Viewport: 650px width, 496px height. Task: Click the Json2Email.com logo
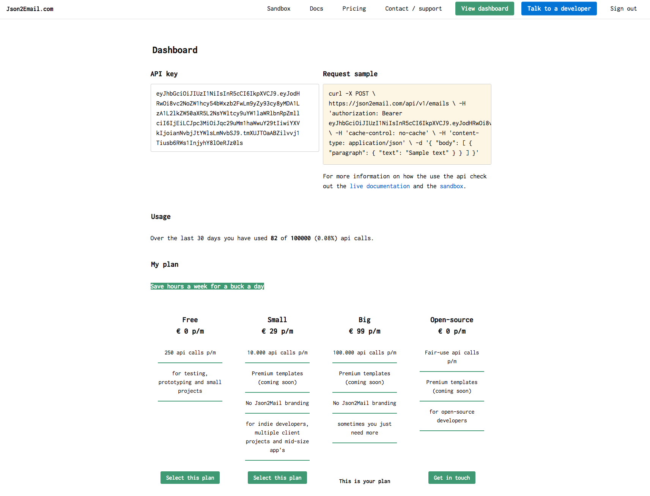[x=30, y=8]
